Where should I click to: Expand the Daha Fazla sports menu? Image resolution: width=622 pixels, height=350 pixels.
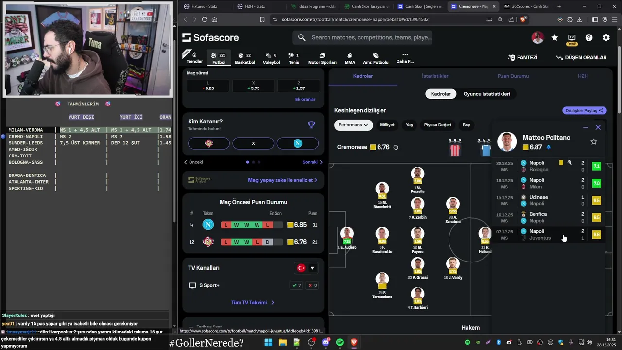pos(405,58)
